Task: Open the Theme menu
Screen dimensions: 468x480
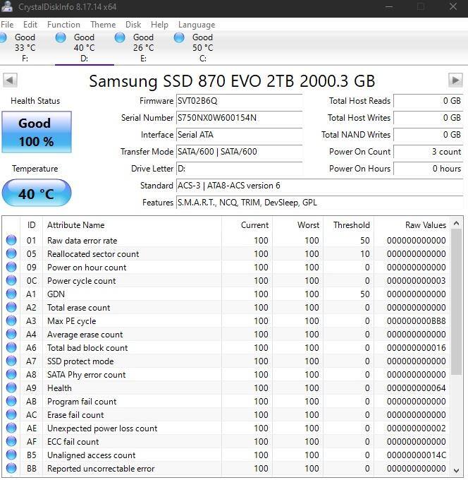Action: click(x=103, y=25)
